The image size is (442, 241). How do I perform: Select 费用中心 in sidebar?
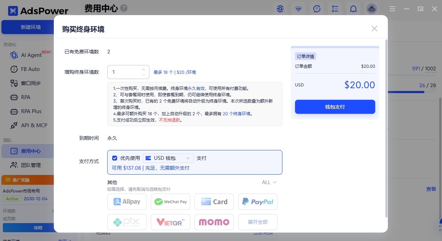pyautogui.click(x=27, y=151)
